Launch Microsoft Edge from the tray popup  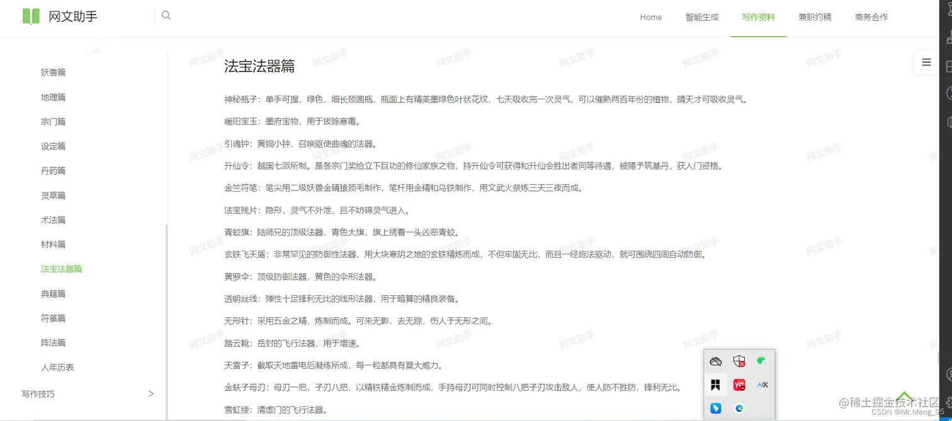(739, 408)
